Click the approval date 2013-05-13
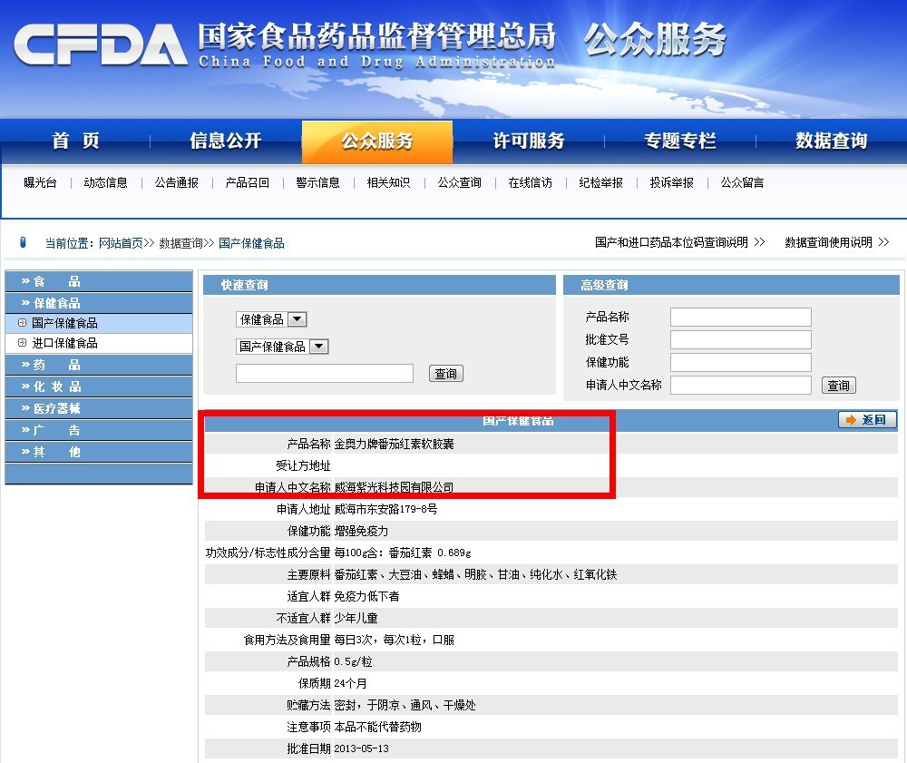 [x=362, y=748]
